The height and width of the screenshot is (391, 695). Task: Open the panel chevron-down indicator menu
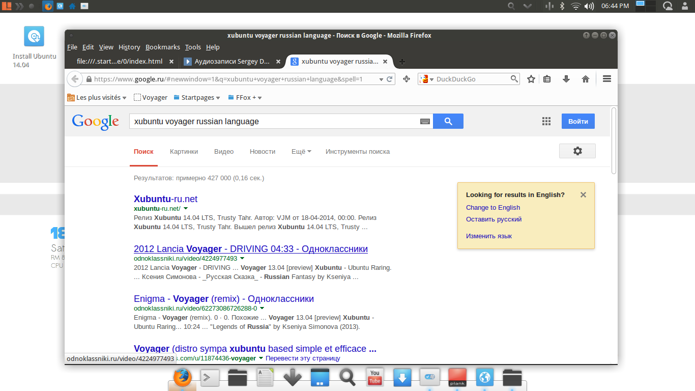click(x=528, y=6)
